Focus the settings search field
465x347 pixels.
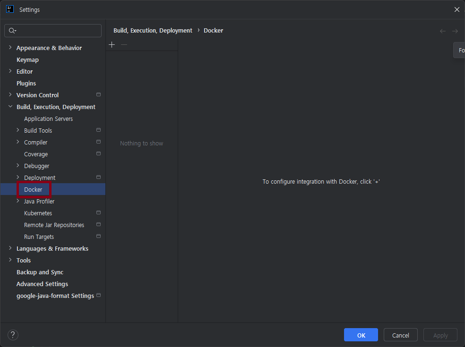pyautogui.click(x=58, y=31)
